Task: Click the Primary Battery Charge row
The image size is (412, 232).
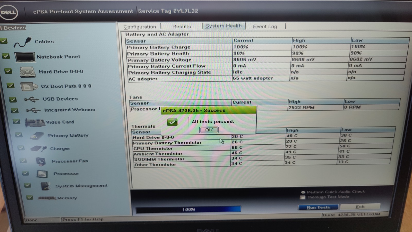Action: 267,47
